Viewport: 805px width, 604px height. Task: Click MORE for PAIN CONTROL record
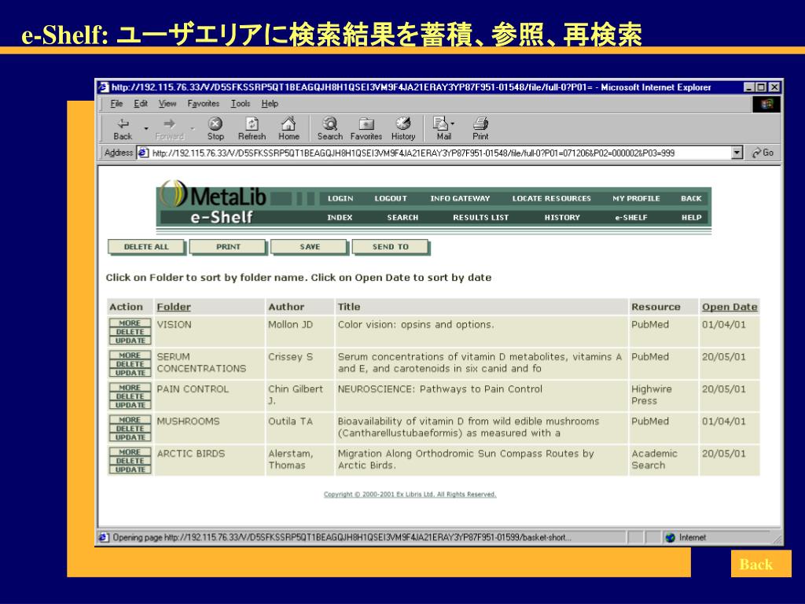click(130, 388)
